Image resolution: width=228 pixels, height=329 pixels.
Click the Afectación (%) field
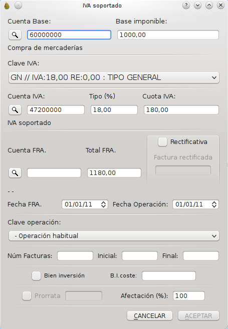point(189,296)
